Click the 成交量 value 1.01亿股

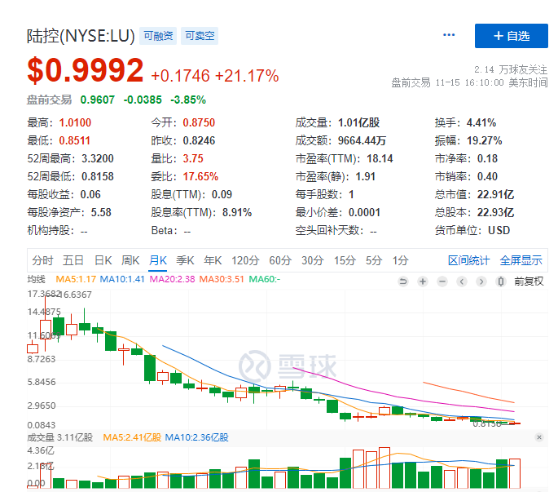[358, 122]
